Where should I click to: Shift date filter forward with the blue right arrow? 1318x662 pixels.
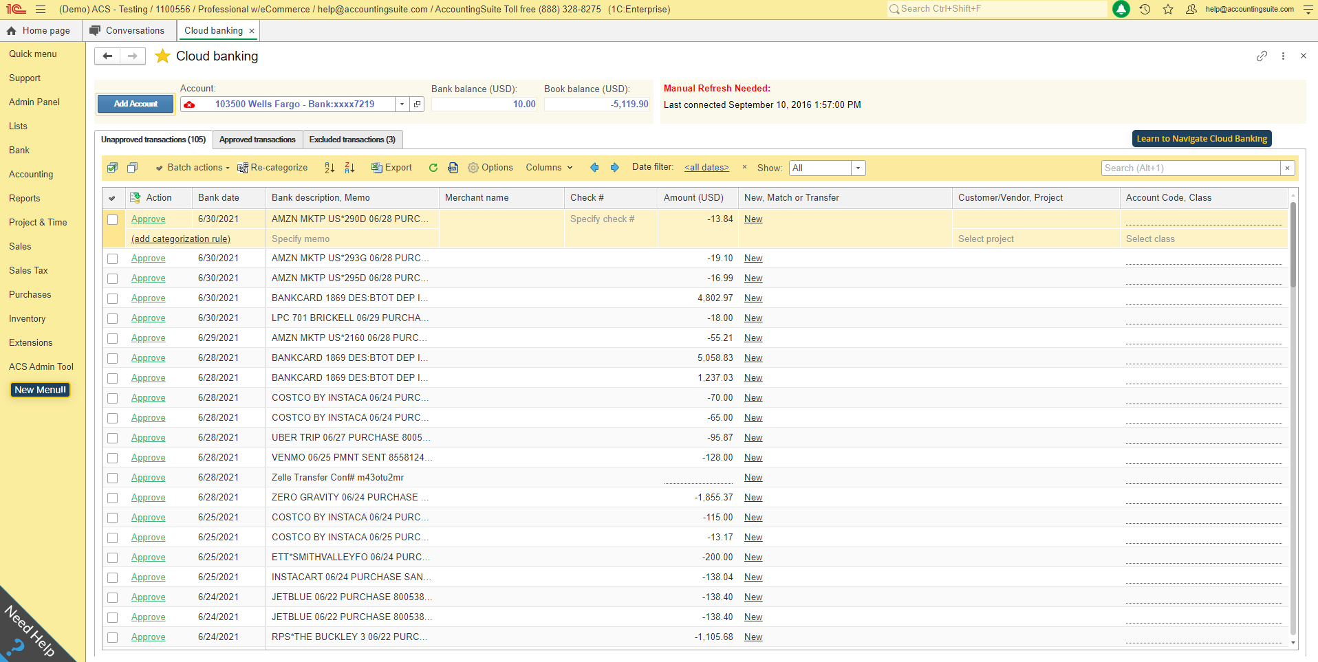click(614, 168)
